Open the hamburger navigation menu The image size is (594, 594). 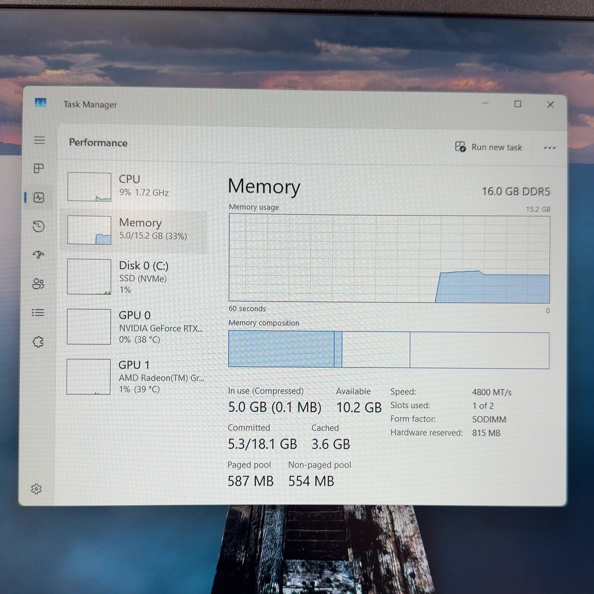coord(40,140)
